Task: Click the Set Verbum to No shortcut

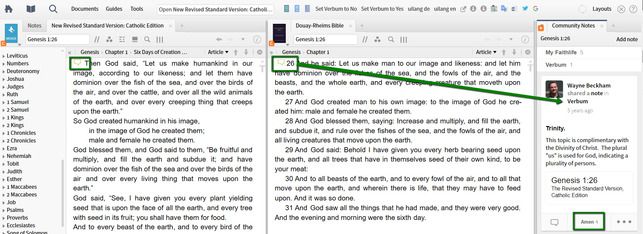Action: click(x=336, y=9)
